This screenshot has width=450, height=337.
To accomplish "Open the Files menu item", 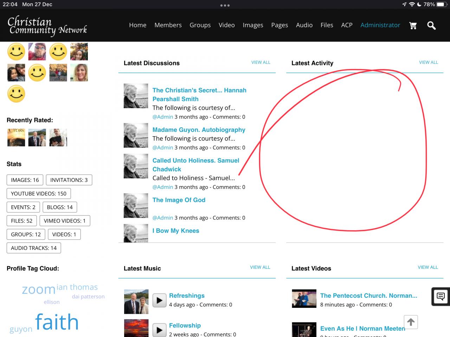I will click(327, 25).
